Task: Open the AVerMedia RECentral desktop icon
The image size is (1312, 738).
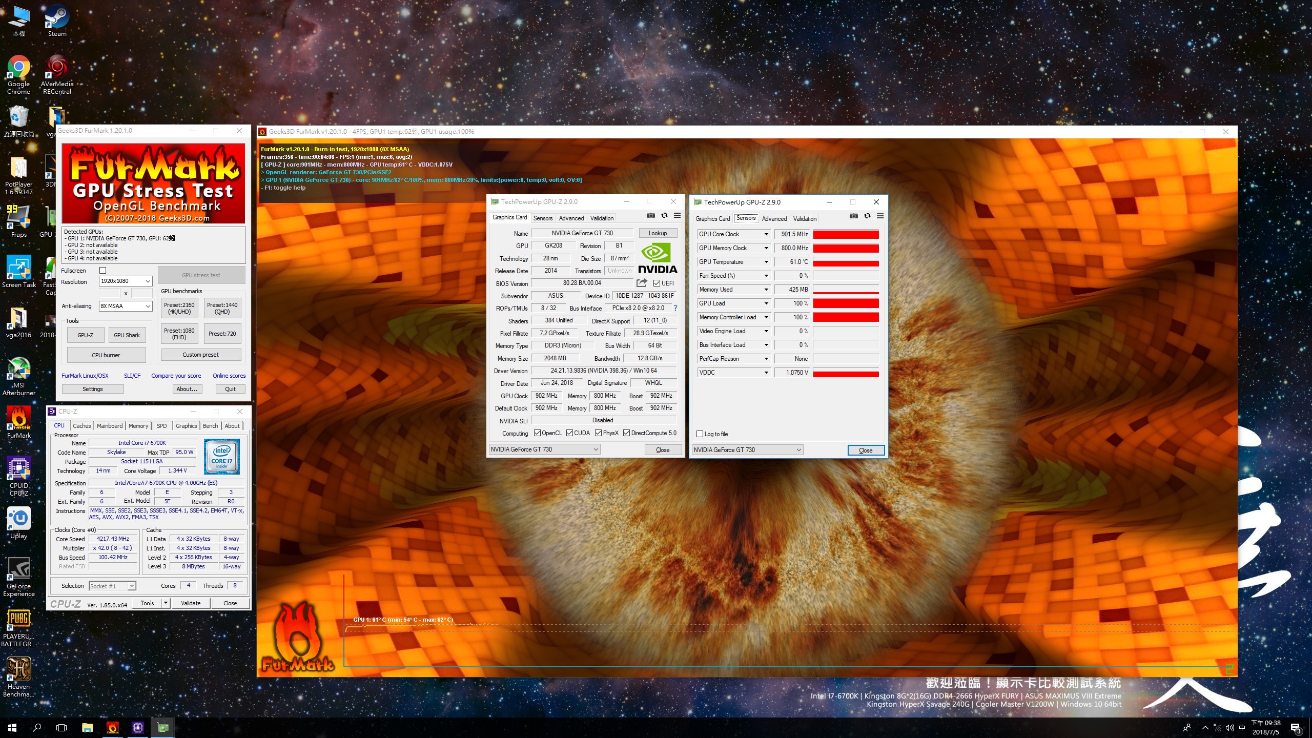Action: (x=57, y=75)
